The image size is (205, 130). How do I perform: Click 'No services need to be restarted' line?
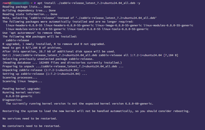30,119
